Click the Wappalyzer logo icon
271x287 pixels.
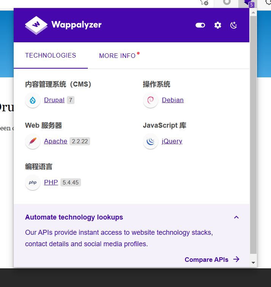(36, 25)
